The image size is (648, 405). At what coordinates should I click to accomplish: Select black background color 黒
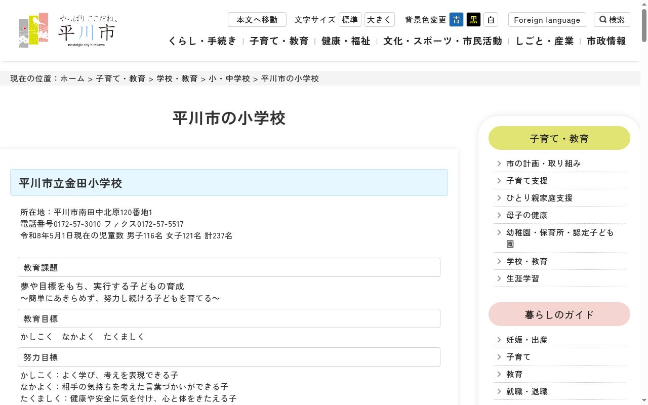pos(473,20)
